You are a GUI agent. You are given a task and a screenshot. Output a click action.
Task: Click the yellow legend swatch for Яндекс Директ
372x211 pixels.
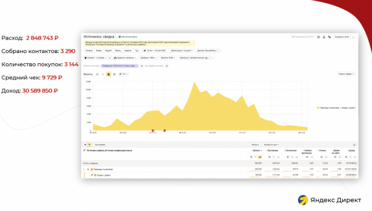(317, 106)
